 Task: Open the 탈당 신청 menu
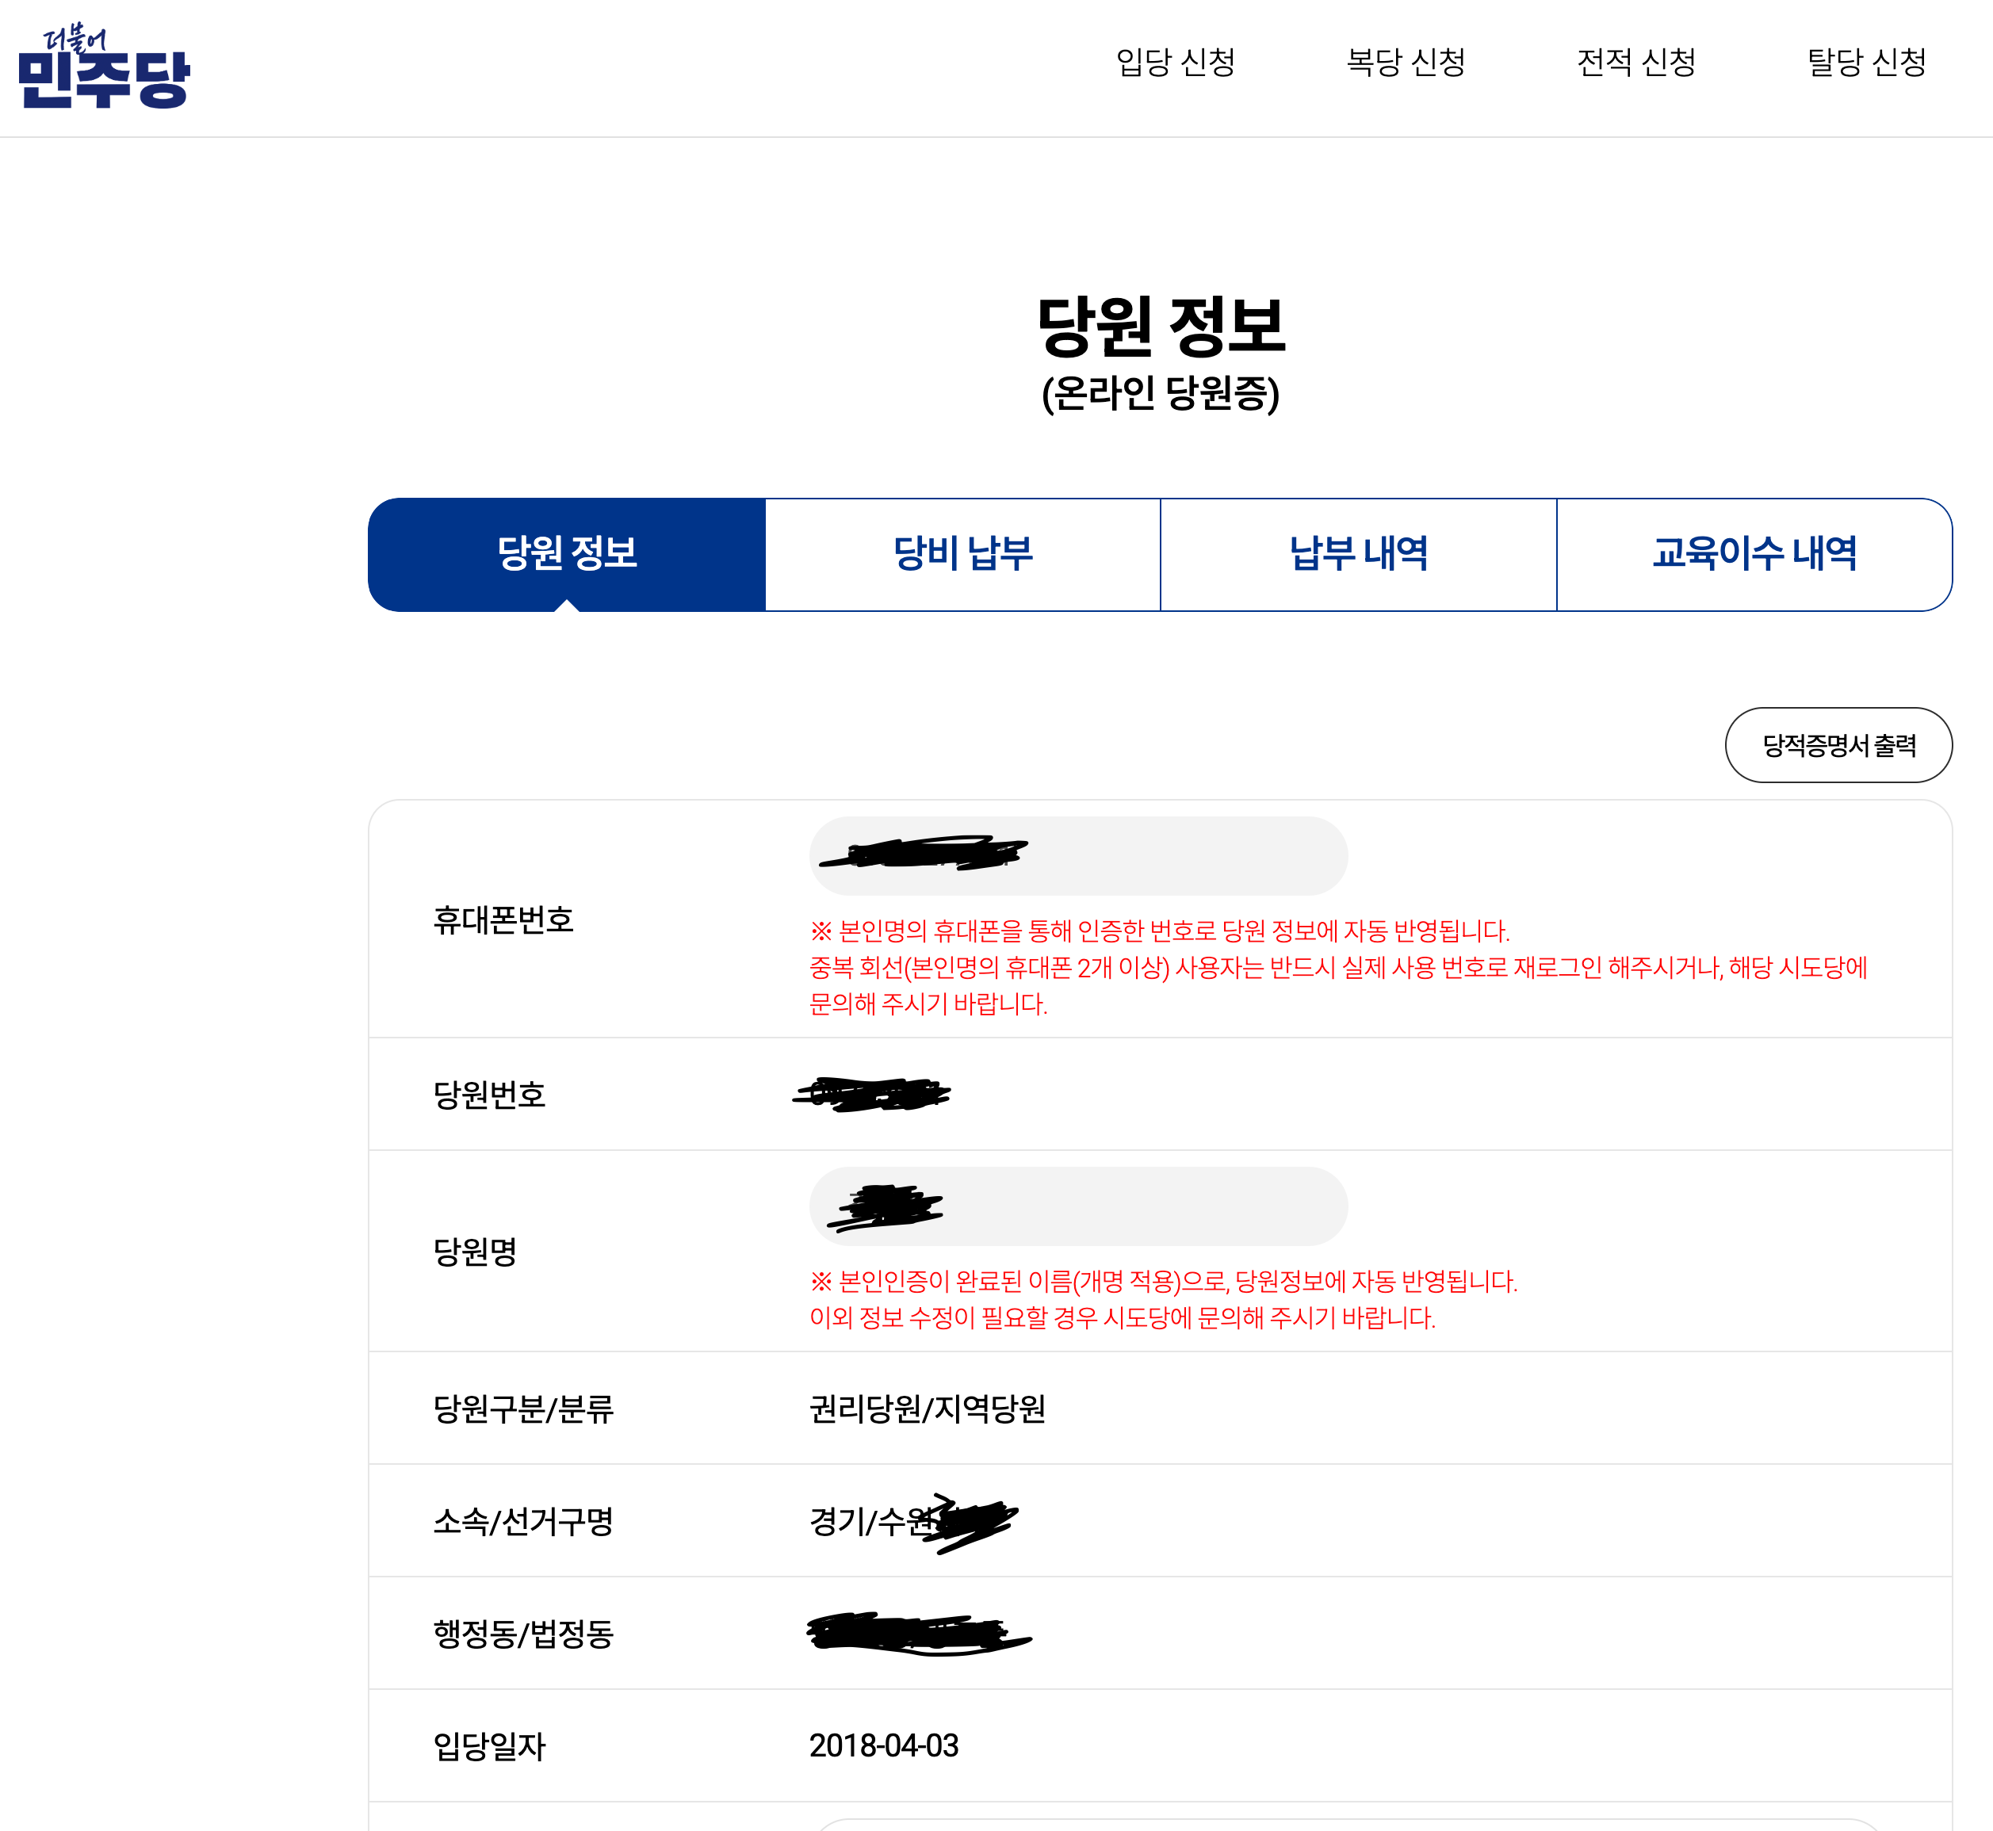point(1866,63)
